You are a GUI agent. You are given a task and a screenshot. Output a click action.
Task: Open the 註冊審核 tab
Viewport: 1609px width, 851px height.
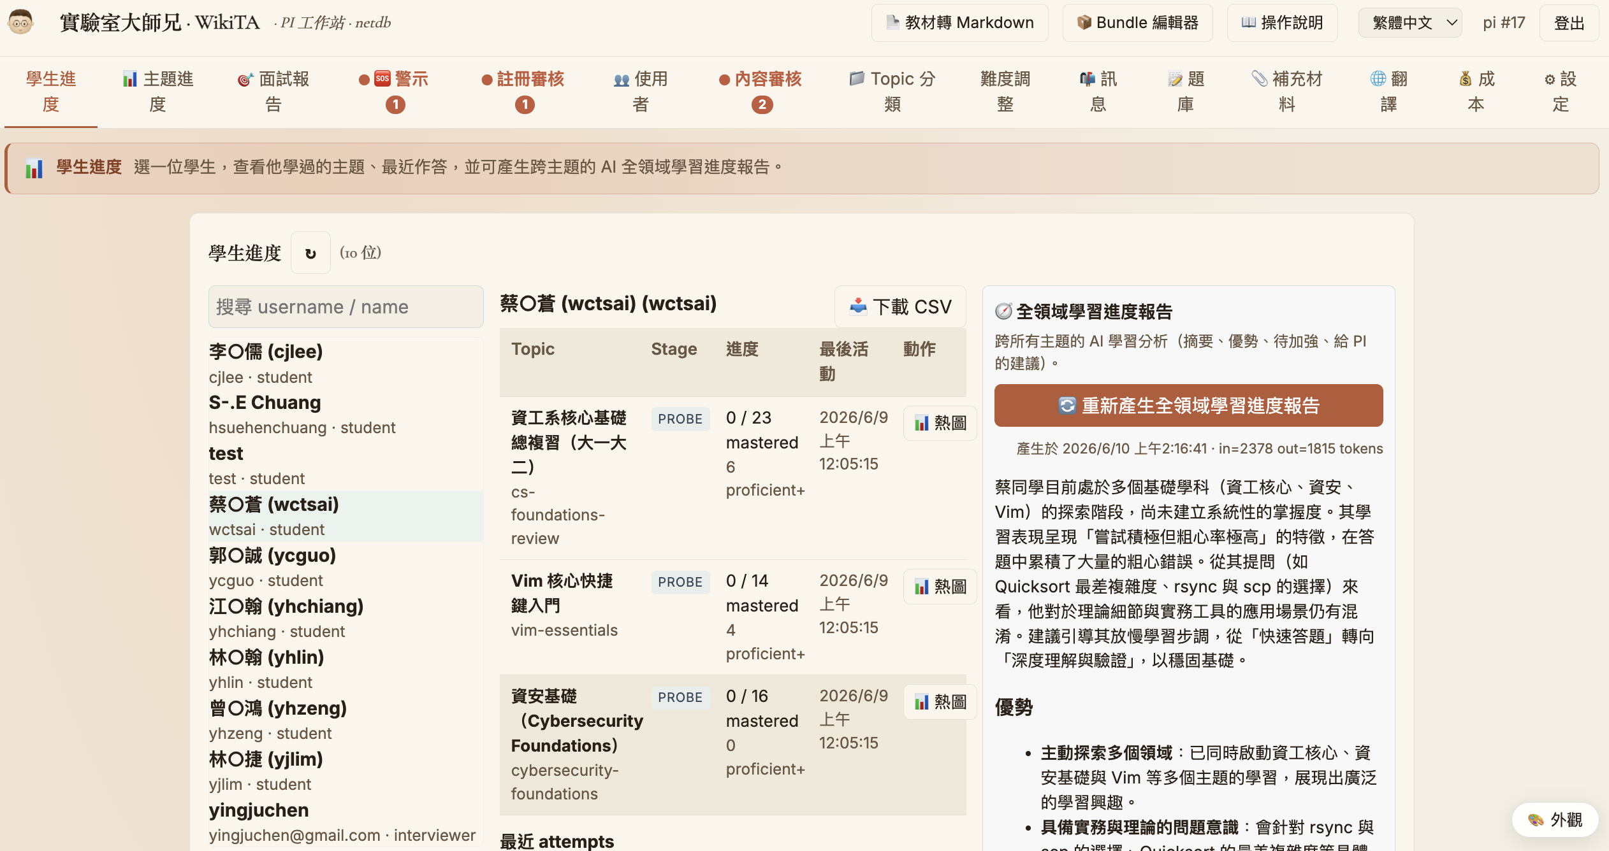pyautogui.click(x=523, y=91)
